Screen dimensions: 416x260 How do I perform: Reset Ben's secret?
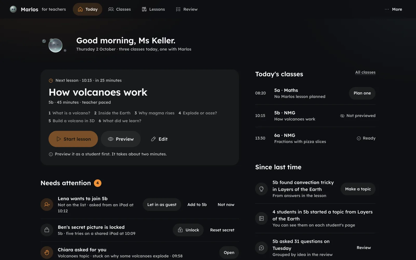[222, 230]
